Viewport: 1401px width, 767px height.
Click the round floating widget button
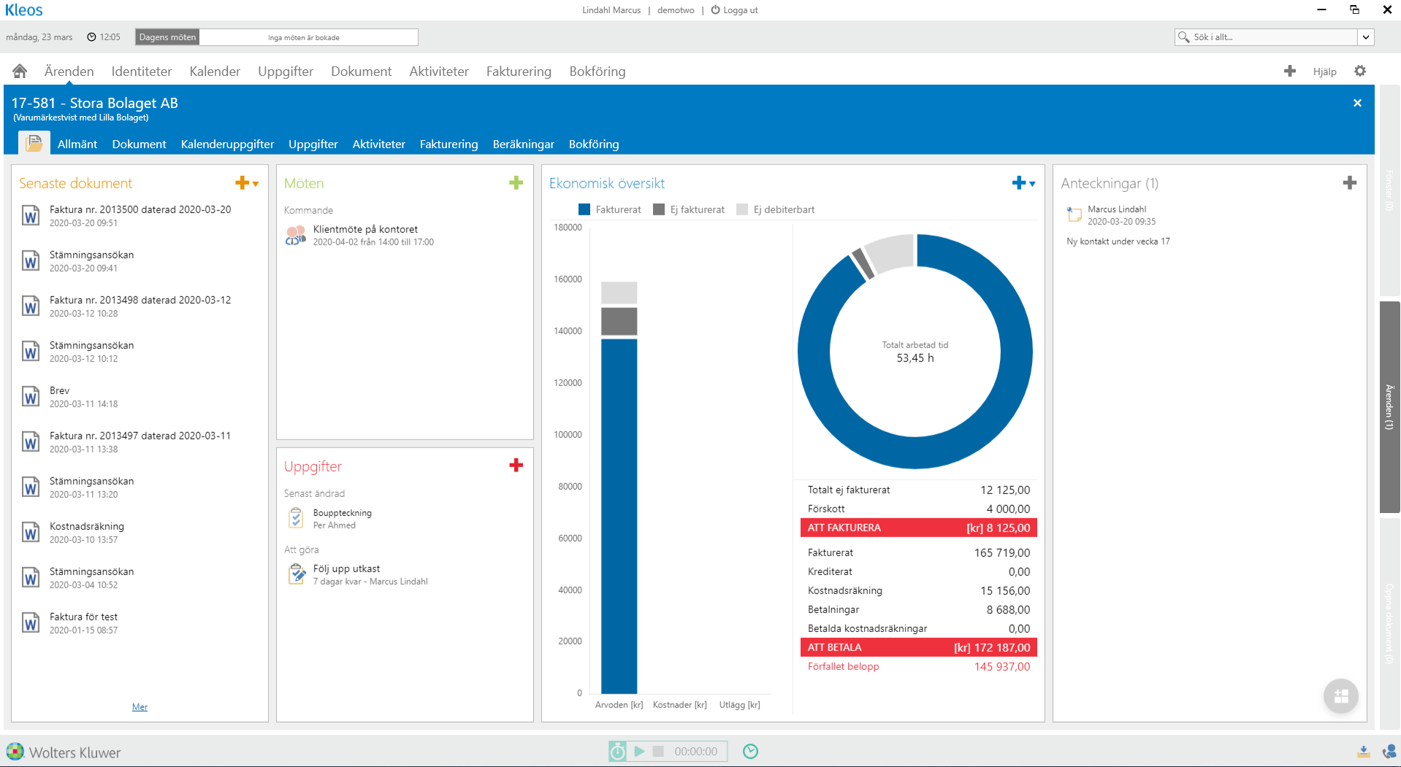pyautogui.click(x=1340, y=695)
